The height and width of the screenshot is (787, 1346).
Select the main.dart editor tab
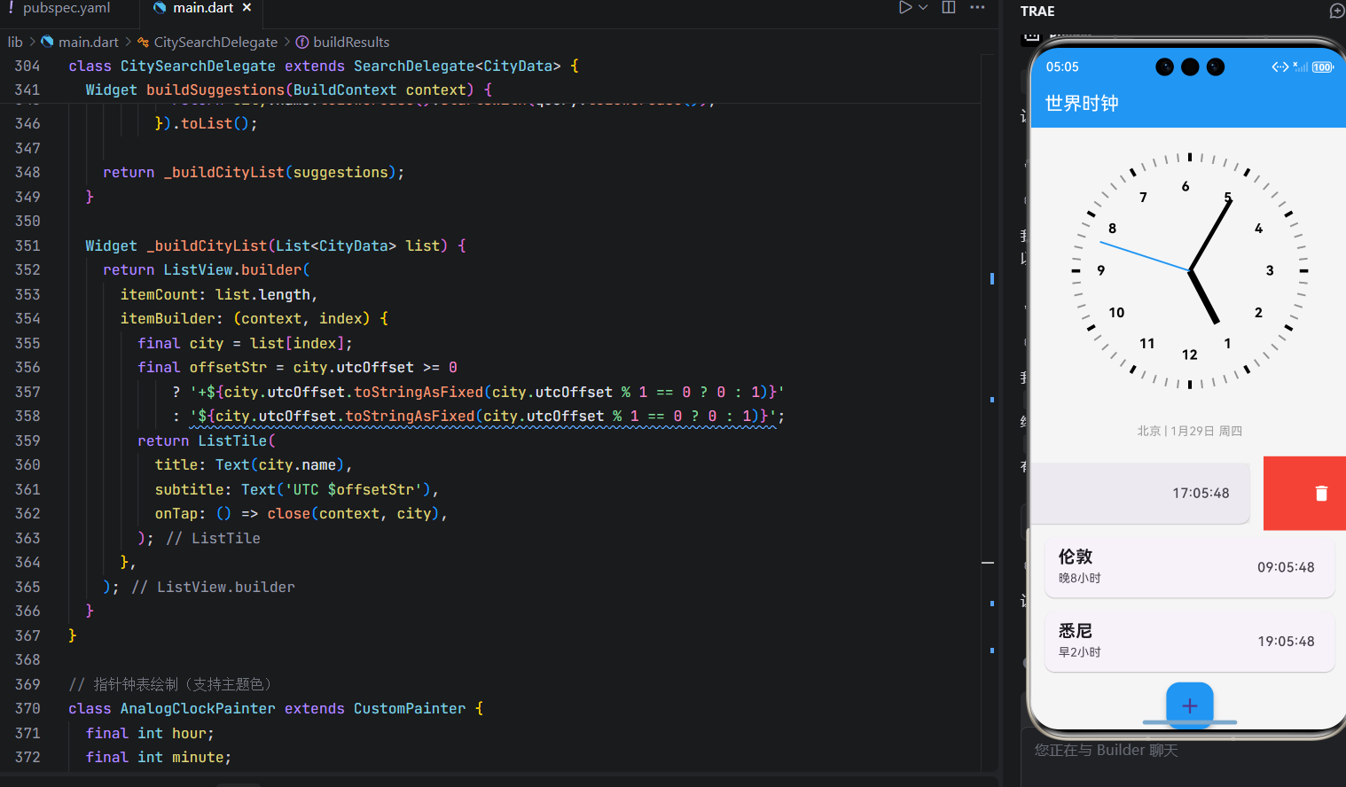pyautogui.click(x=203, y=8)
